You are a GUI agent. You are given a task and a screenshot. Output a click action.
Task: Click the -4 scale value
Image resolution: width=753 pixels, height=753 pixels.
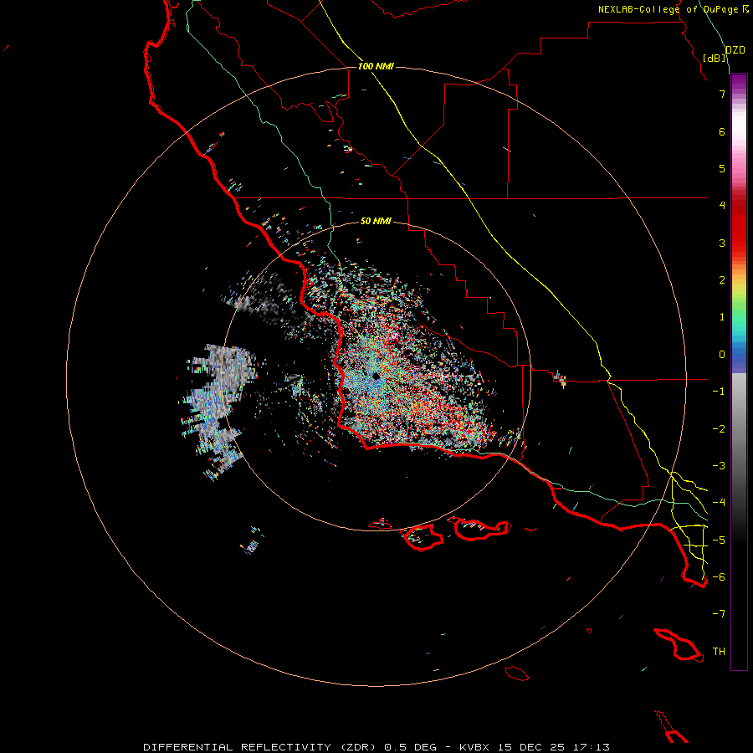point(719,502)
